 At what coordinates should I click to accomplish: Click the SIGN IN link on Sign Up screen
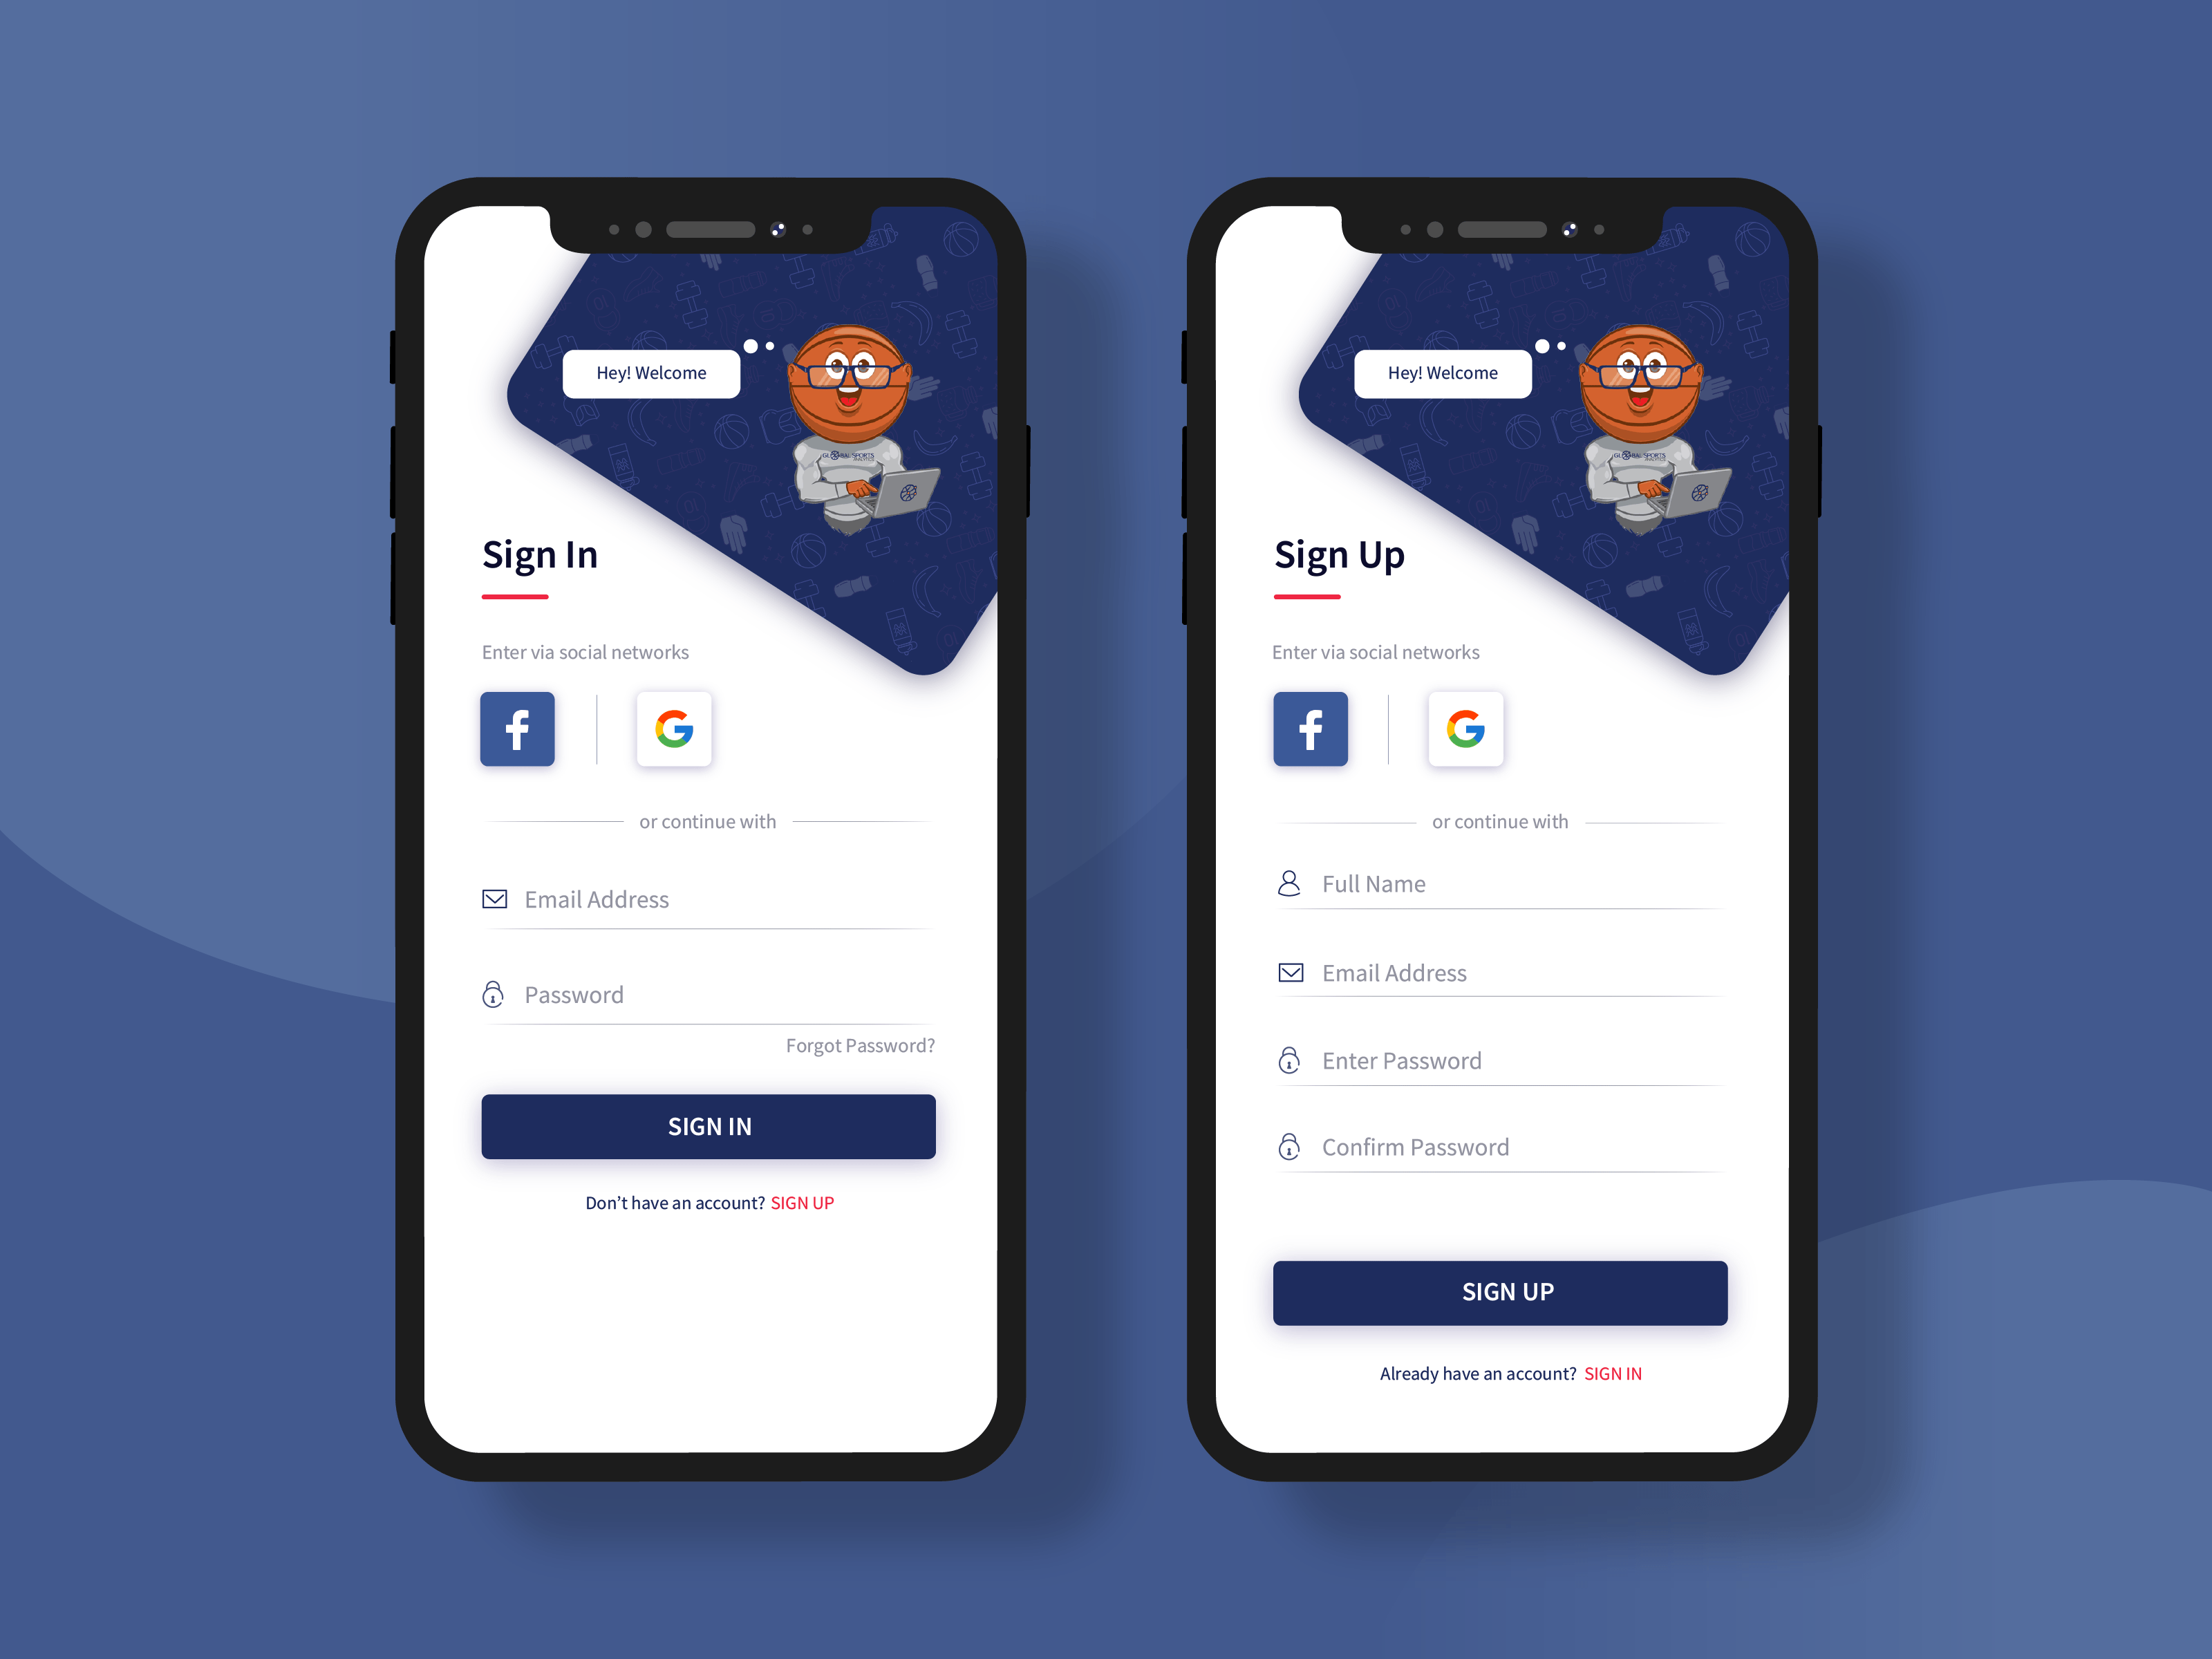(1623, 1374)
